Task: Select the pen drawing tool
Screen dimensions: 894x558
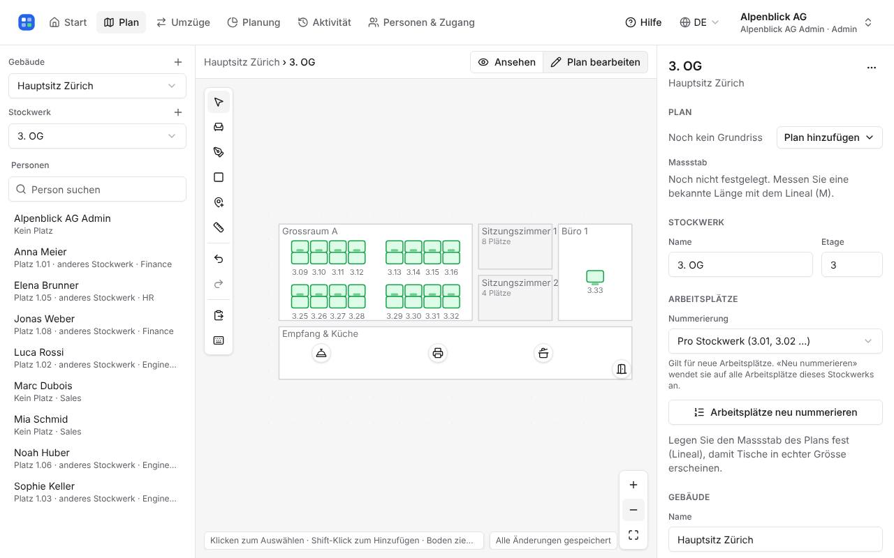Action: click(219, 152)
